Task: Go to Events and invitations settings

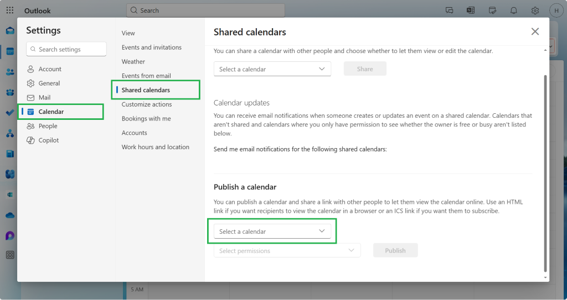Action: pyautogui.click(x=152, y=48)
